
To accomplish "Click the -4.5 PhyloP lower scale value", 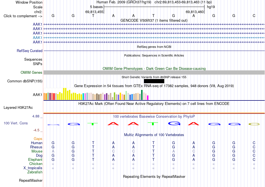I will (x=36, y=130).
